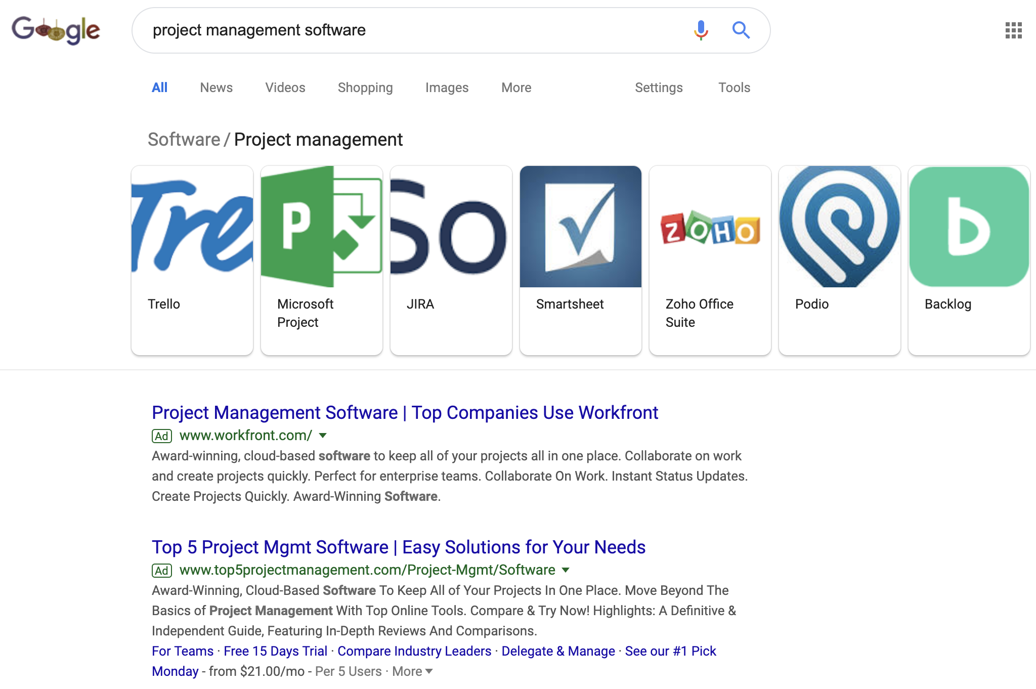Click the Podio card name label

click(812, 304)
